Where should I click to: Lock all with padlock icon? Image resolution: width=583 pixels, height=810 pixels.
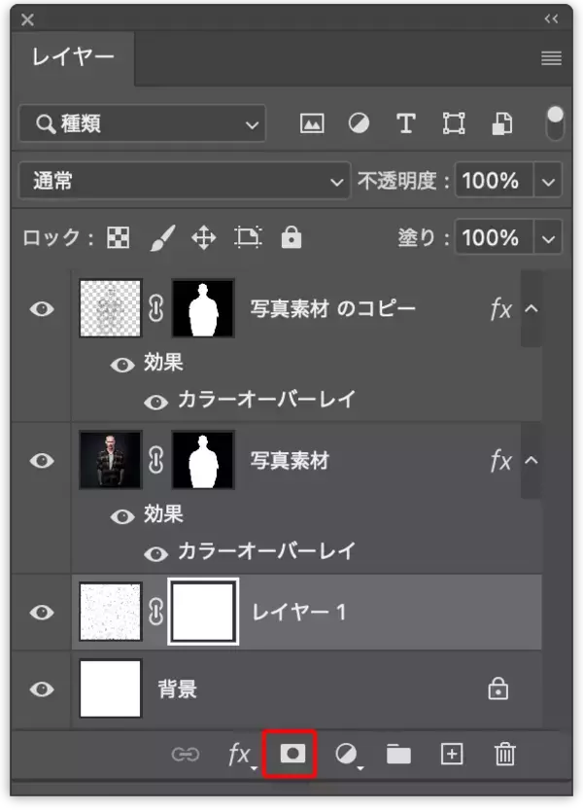[291, 237]
